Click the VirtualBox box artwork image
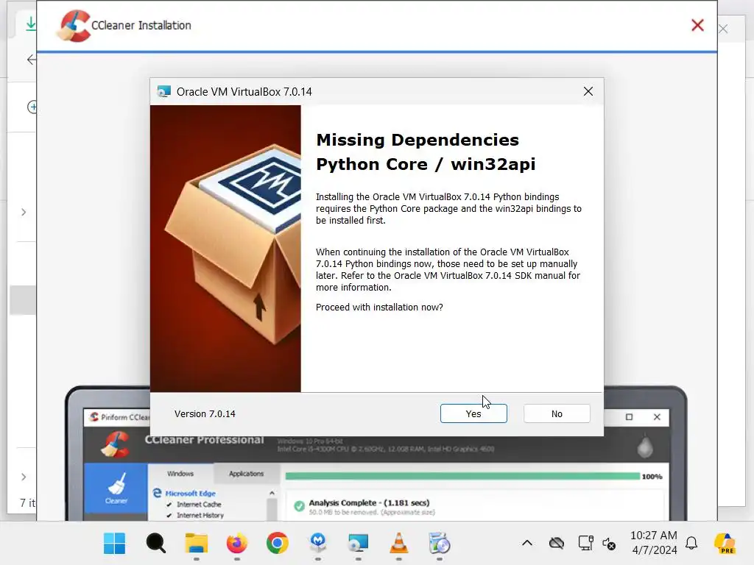 225,249
